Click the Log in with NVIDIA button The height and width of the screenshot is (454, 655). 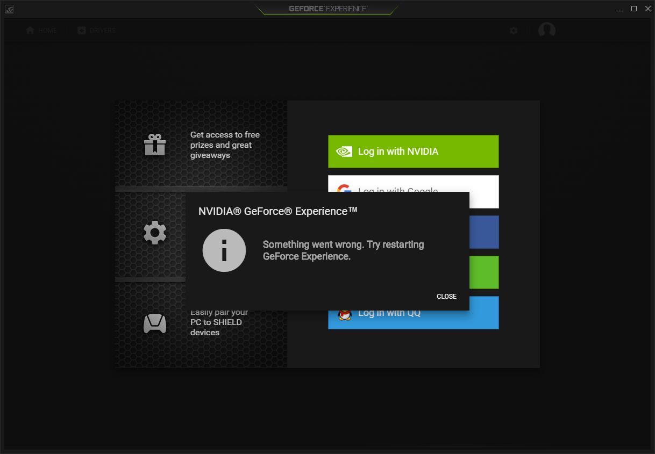pyautogui.click(x=414, y=152)
